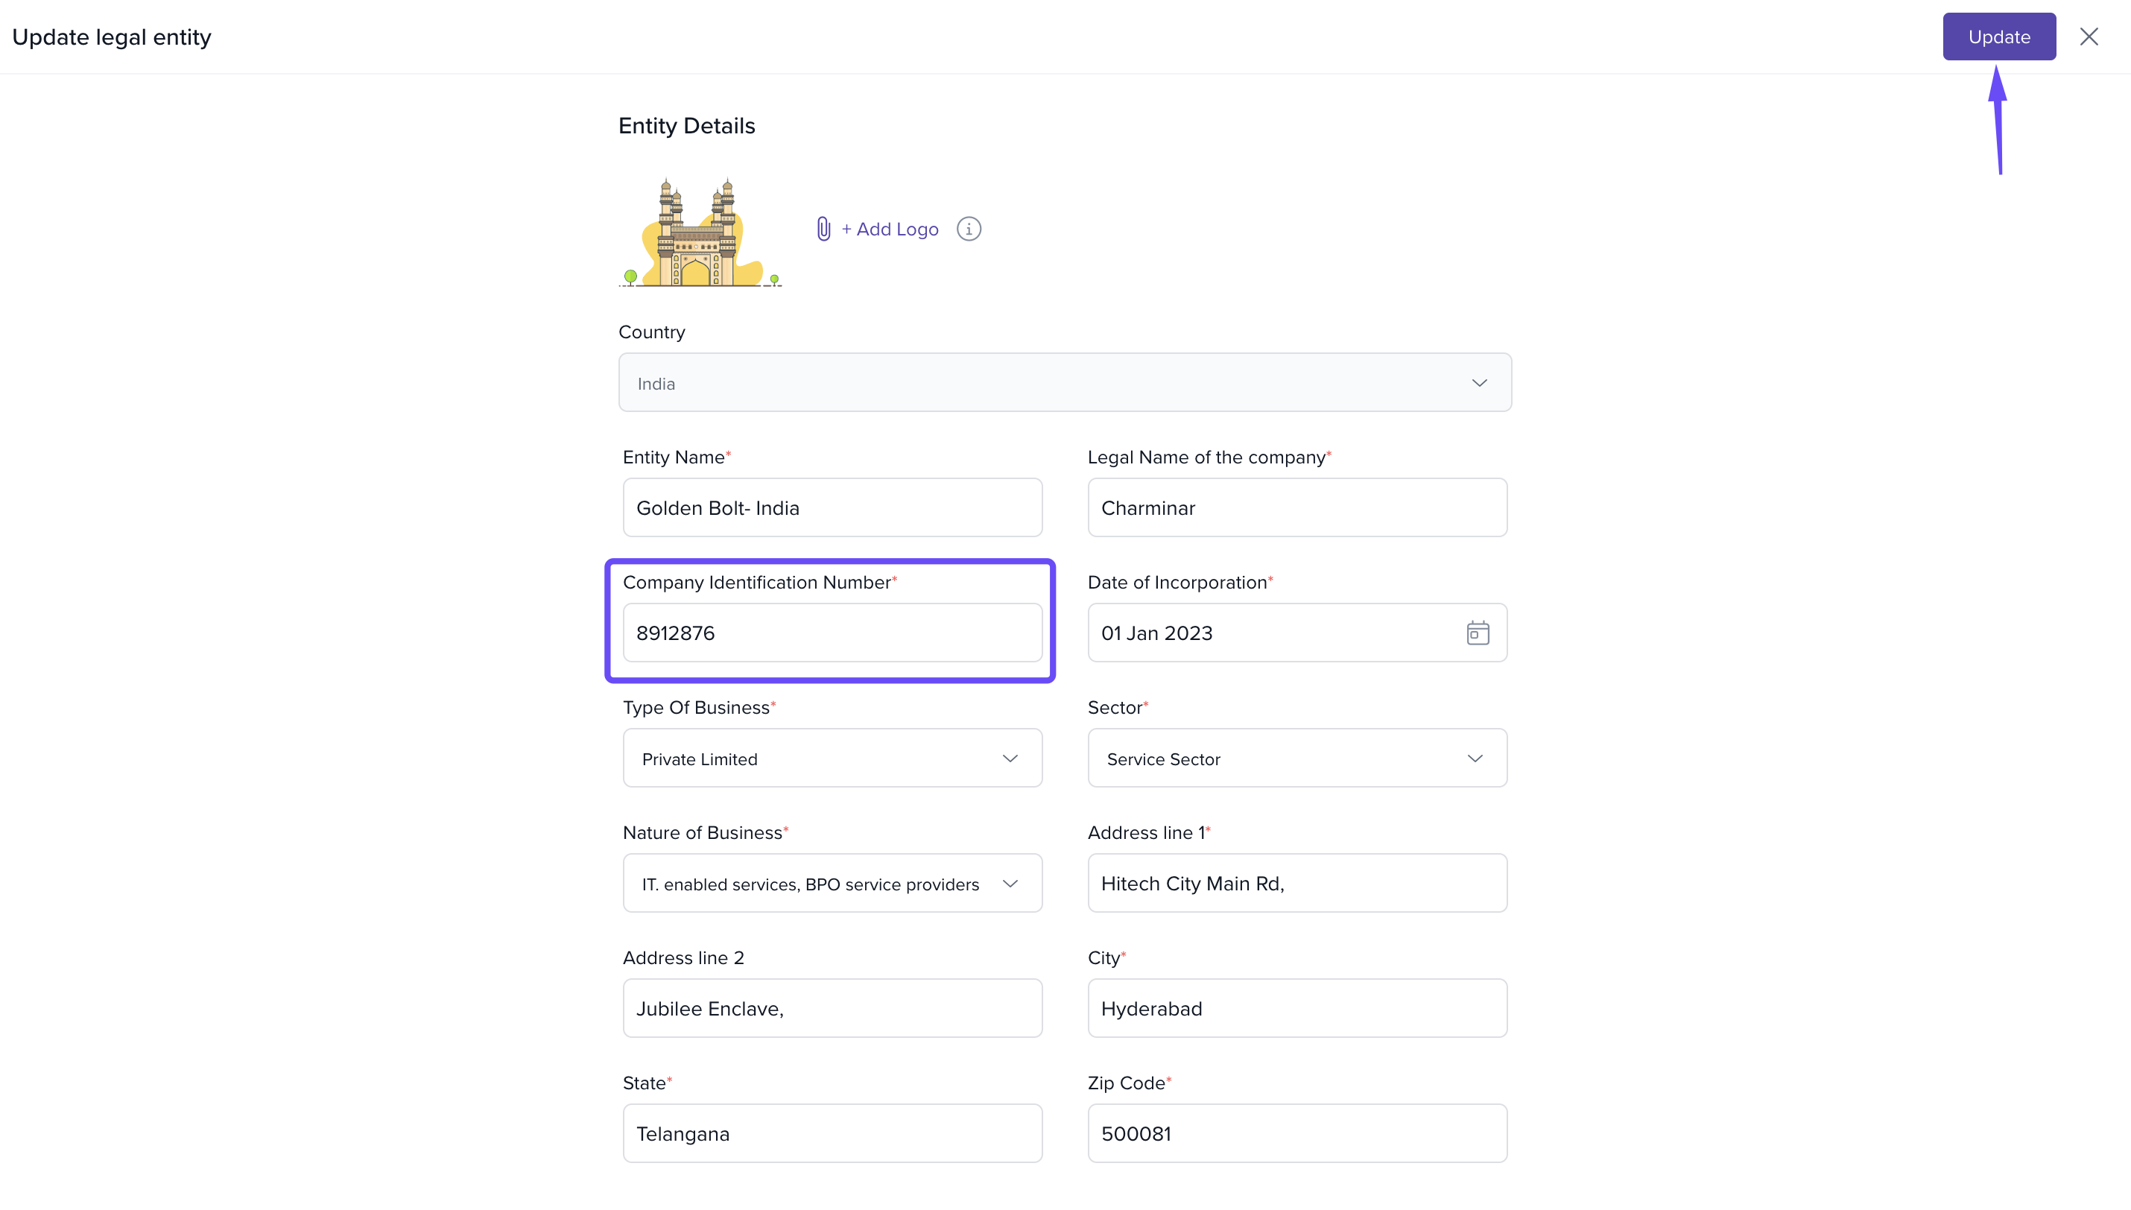The image size is (2131, 1210).
Task: Focus the City input field
Action: 1296,1009
